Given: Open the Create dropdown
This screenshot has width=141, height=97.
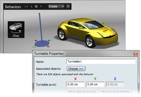Looking at the screenshot, I should [56, 6].
